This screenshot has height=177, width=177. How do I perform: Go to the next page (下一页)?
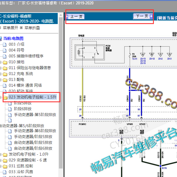143,16
